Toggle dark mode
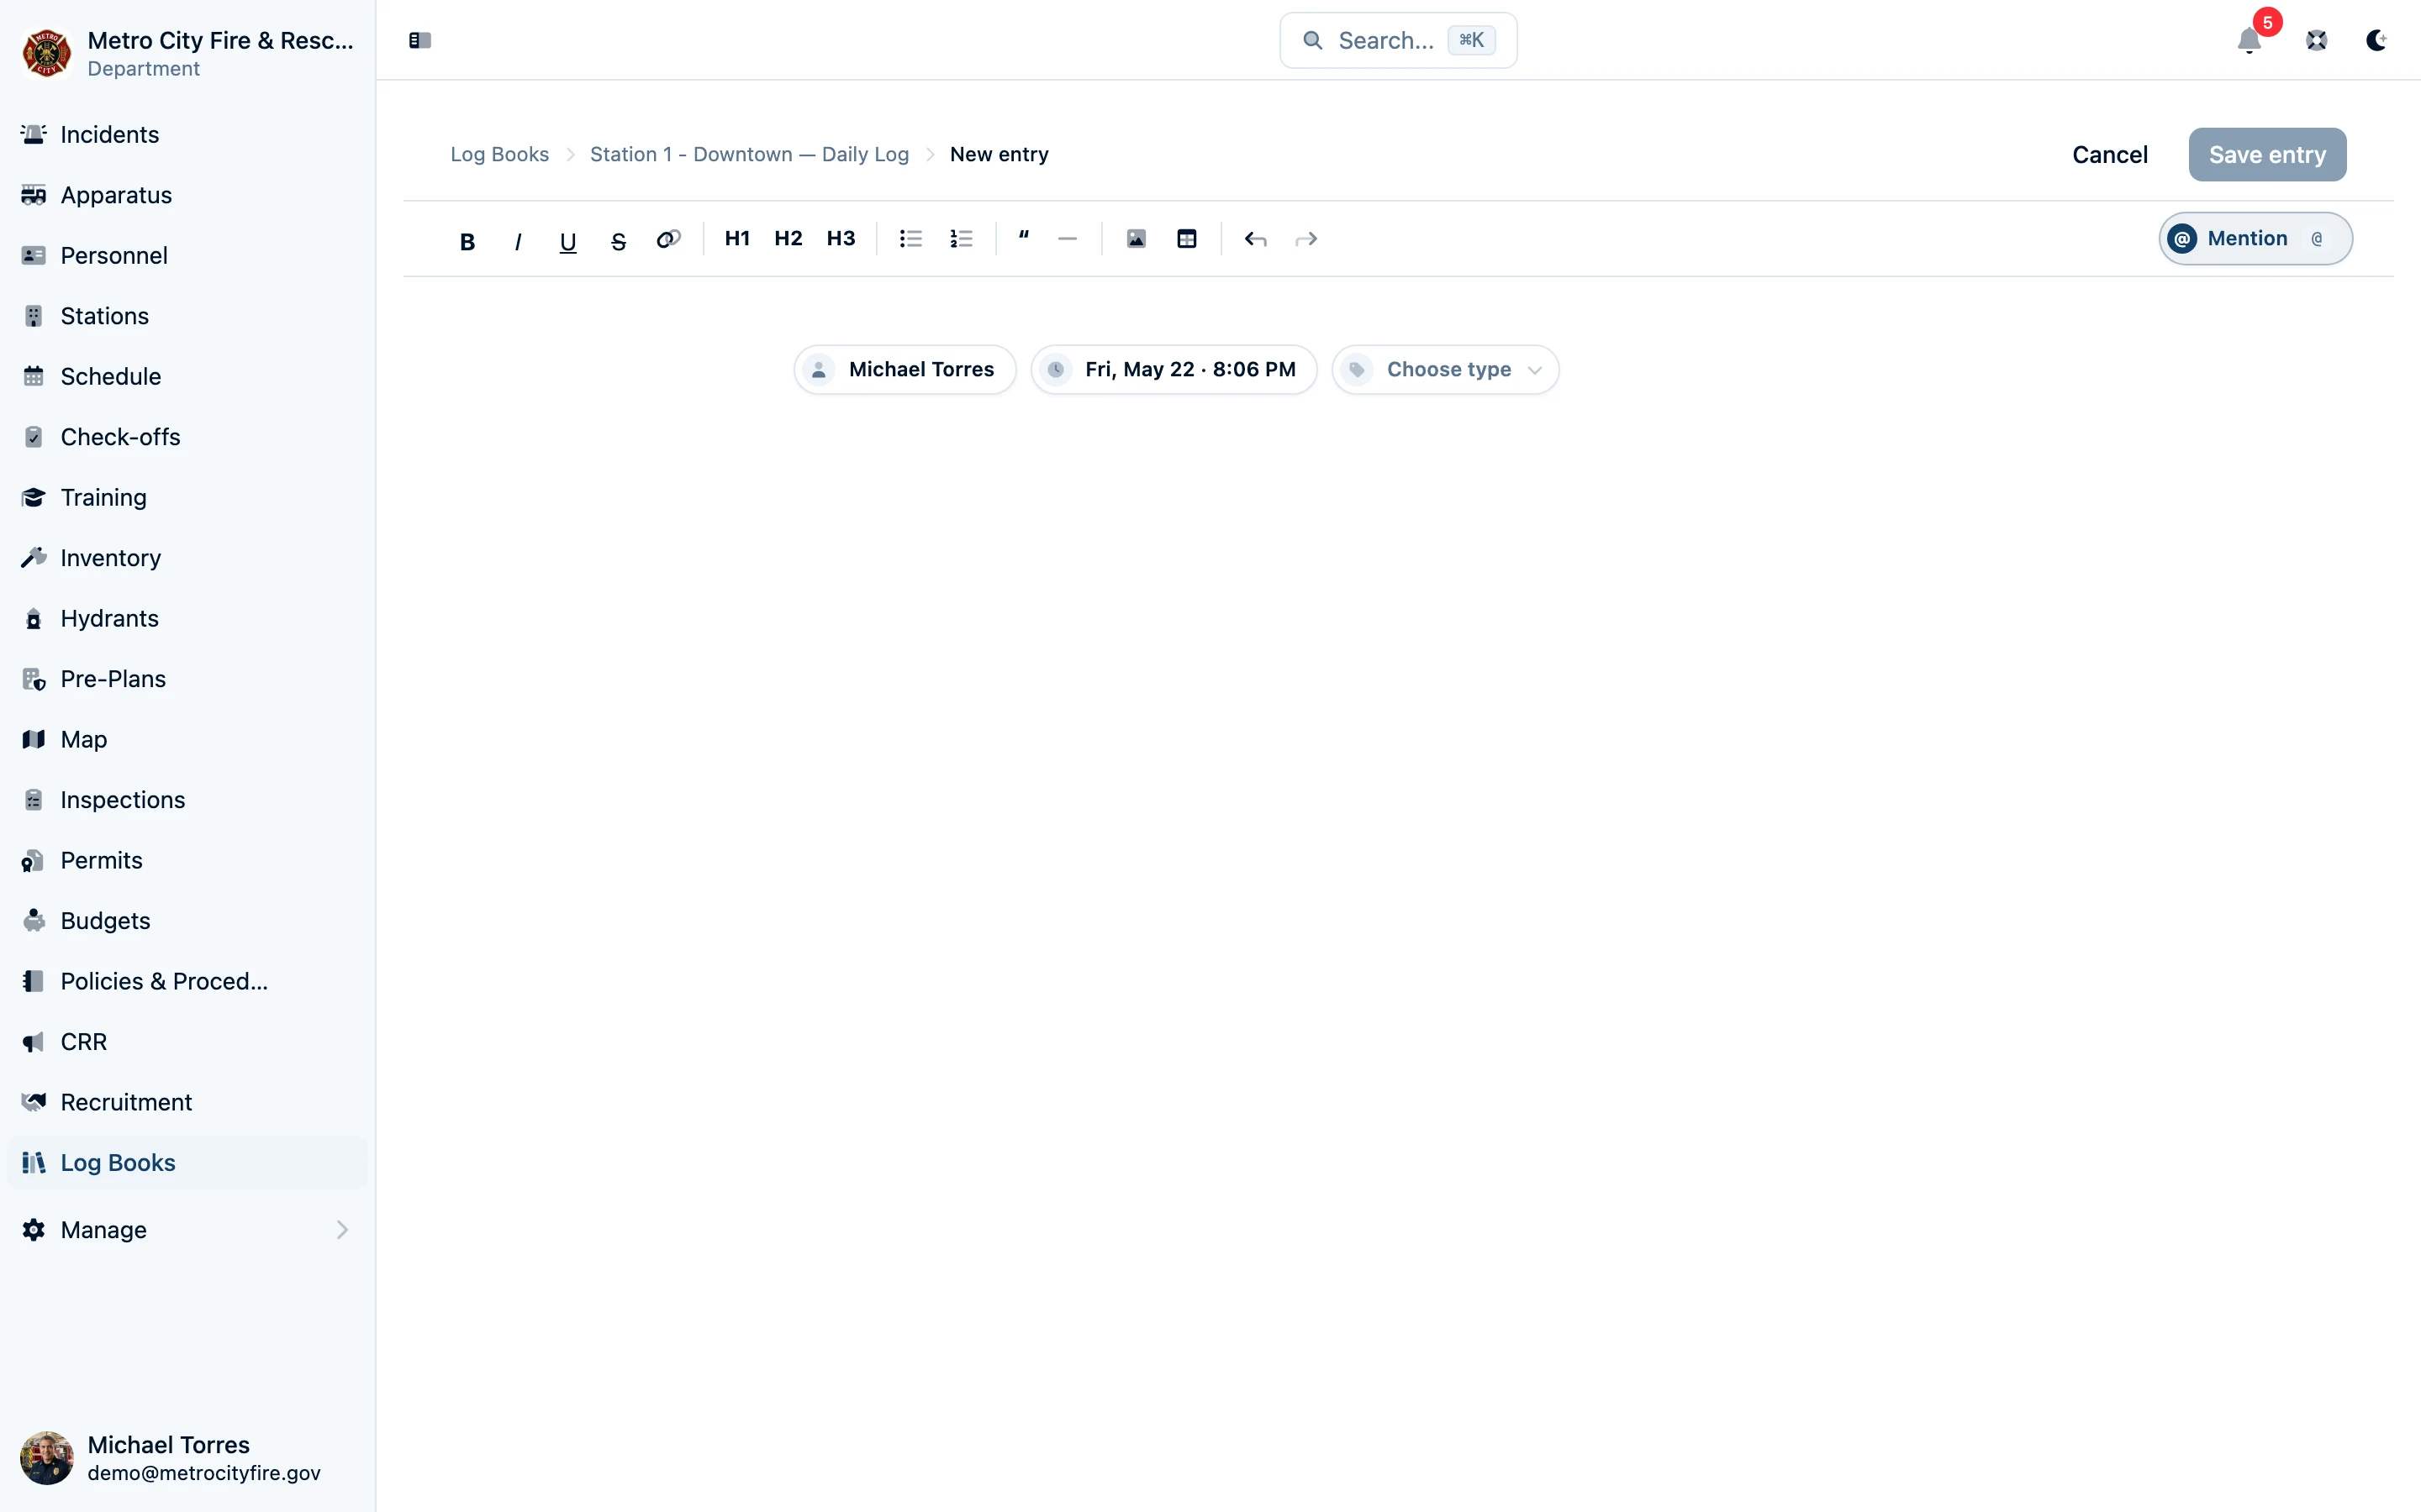This screenshot has height=1512, width=2421. (x=2376, y=41)
